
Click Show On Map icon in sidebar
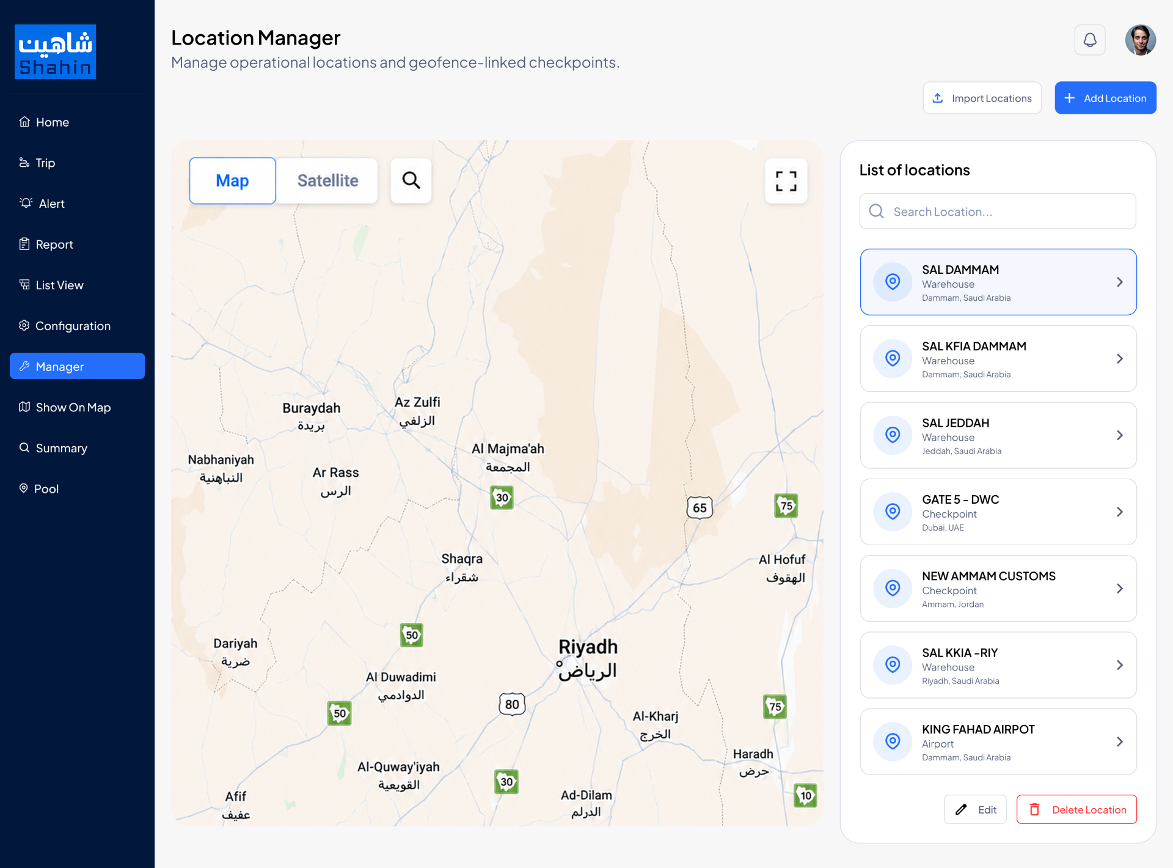point(24,407)
